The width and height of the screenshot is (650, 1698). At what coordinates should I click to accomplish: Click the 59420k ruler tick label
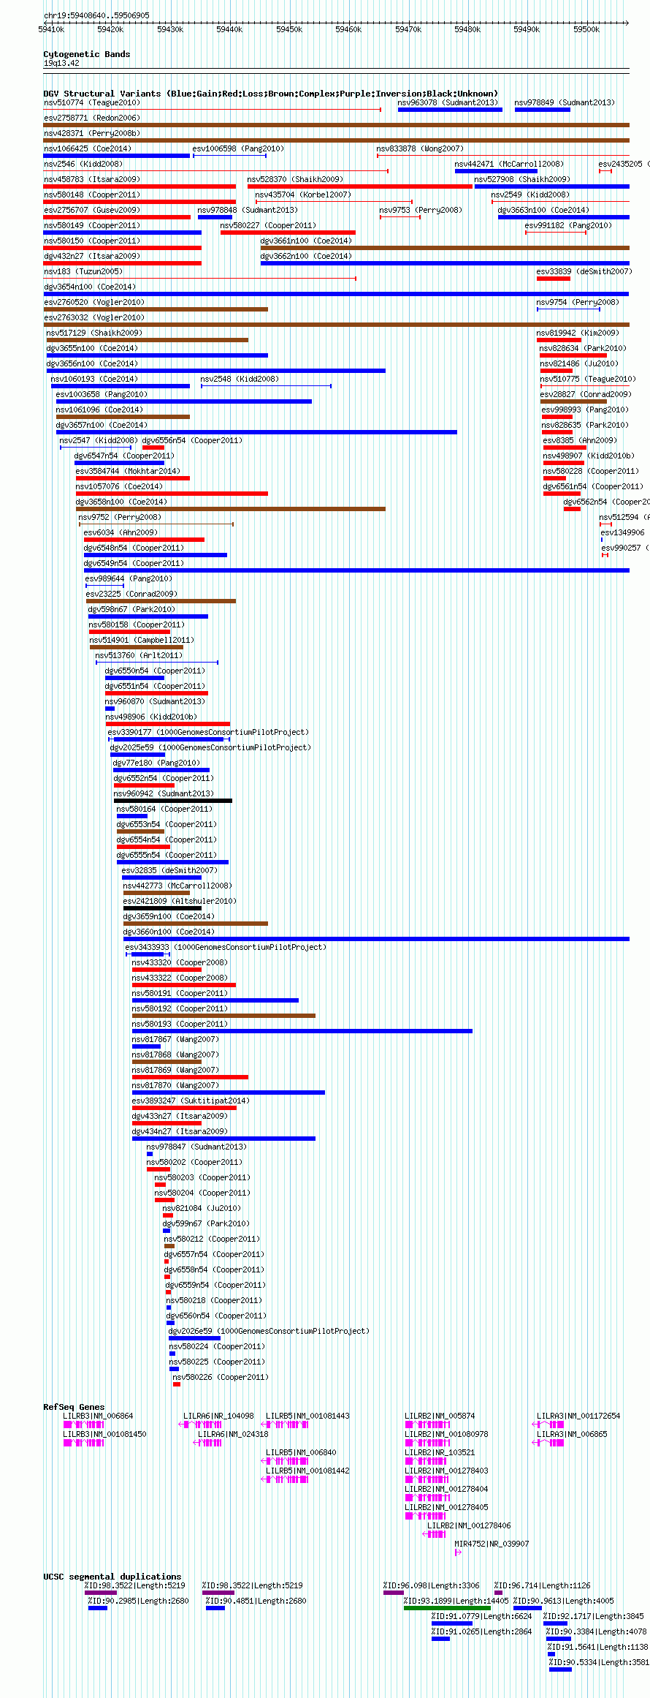click(110, 29)
